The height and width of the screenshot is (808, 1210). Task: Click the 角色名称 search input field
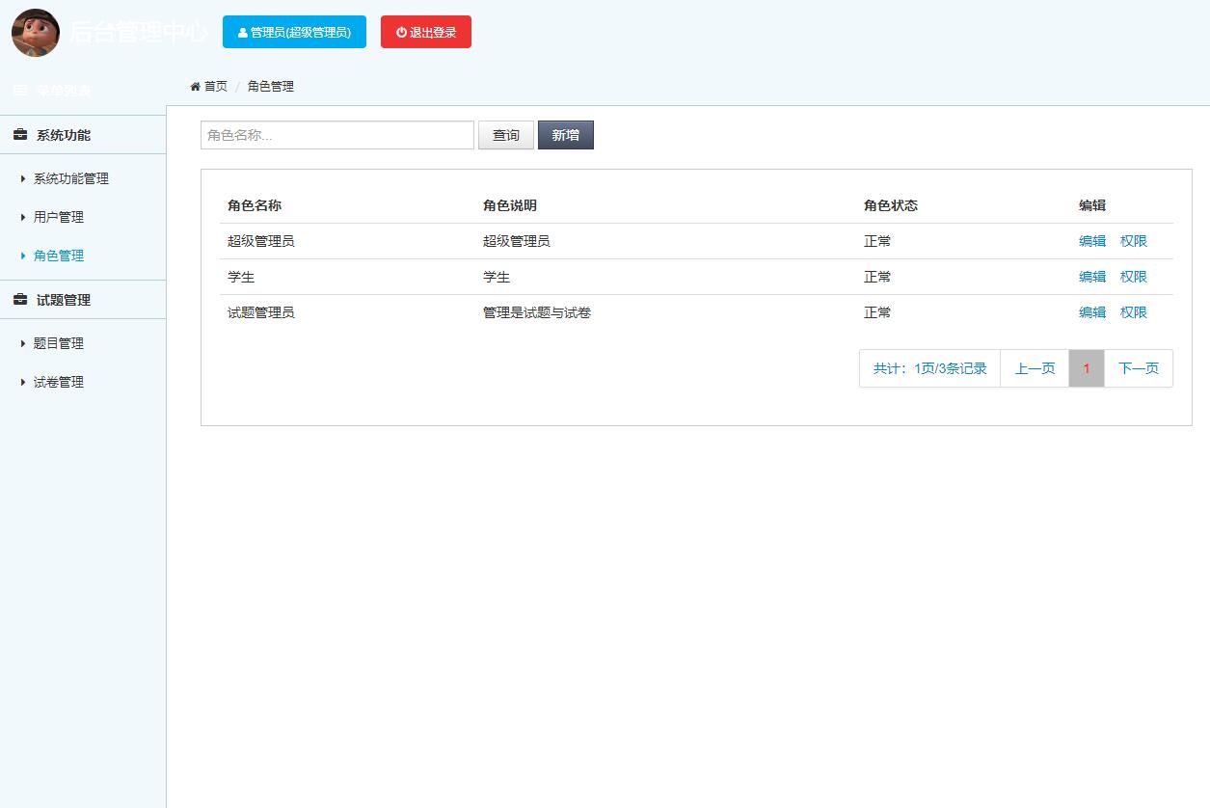[336, 135]
